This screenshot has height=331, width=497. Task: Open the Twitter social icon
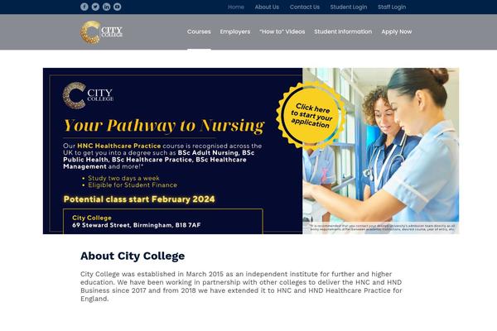[95, 7]
